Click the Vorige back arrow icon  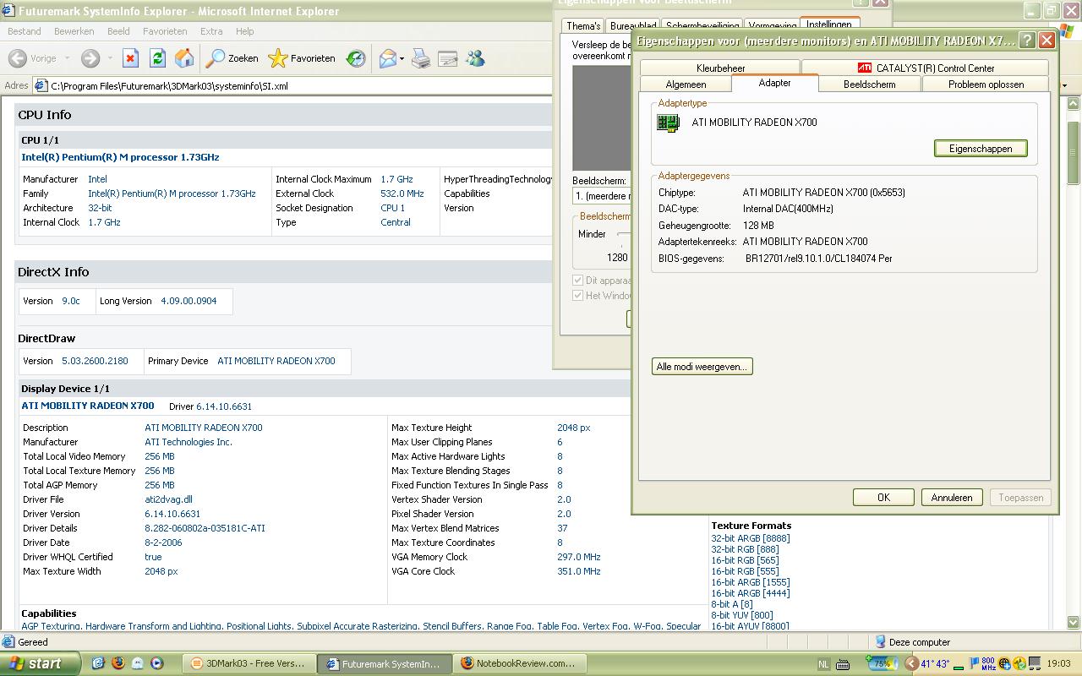17,58
